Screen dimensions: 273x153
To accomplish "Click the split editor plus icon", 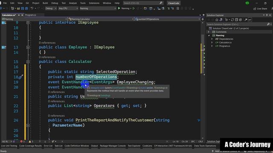I will (x=203, y=19).
